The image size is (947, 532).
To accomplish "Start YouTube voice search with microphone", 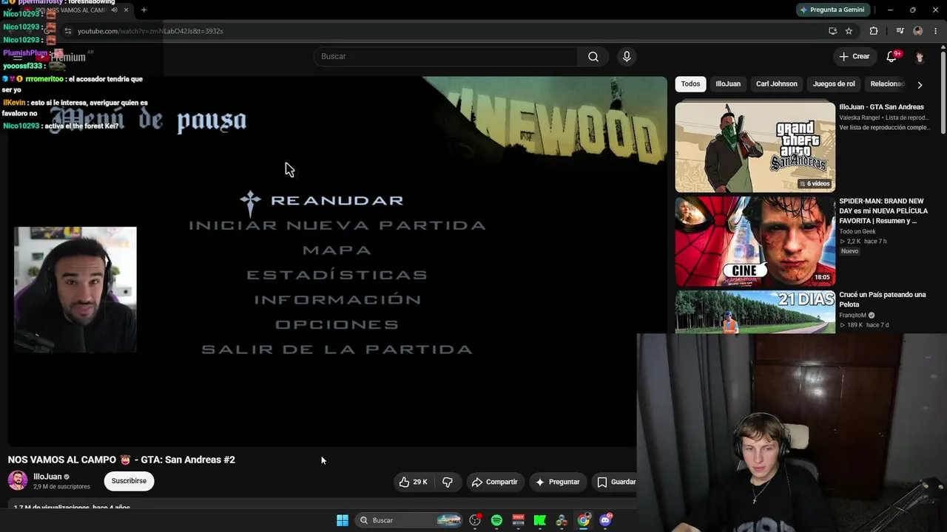I will 627,57.
